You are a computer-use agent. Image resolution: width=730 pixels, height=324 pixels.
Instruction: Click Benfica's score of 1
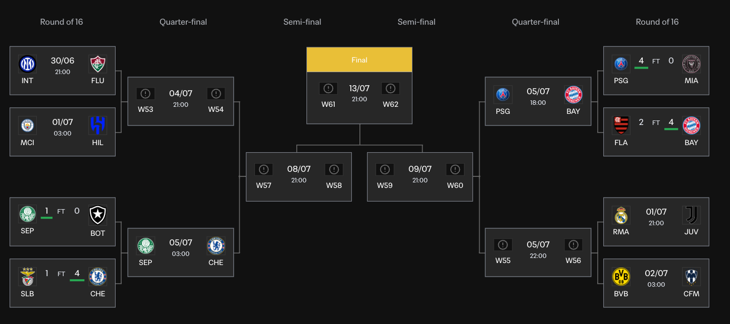point(46,273)
